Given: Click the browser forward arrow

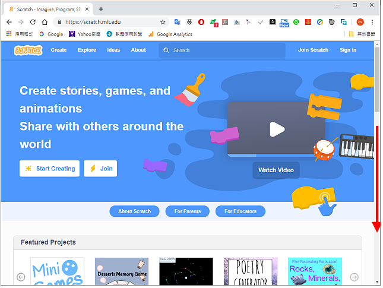Looking at the screenshot, I should tap(21, 22).
